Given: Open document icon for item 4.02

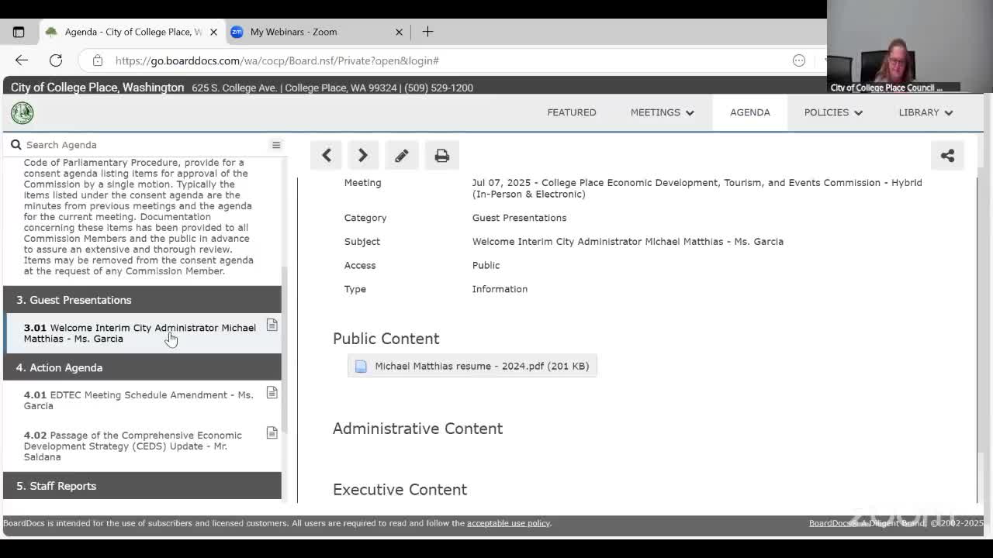Looking at the screenshot, I should pyautogui.click(x=272, y=433).
